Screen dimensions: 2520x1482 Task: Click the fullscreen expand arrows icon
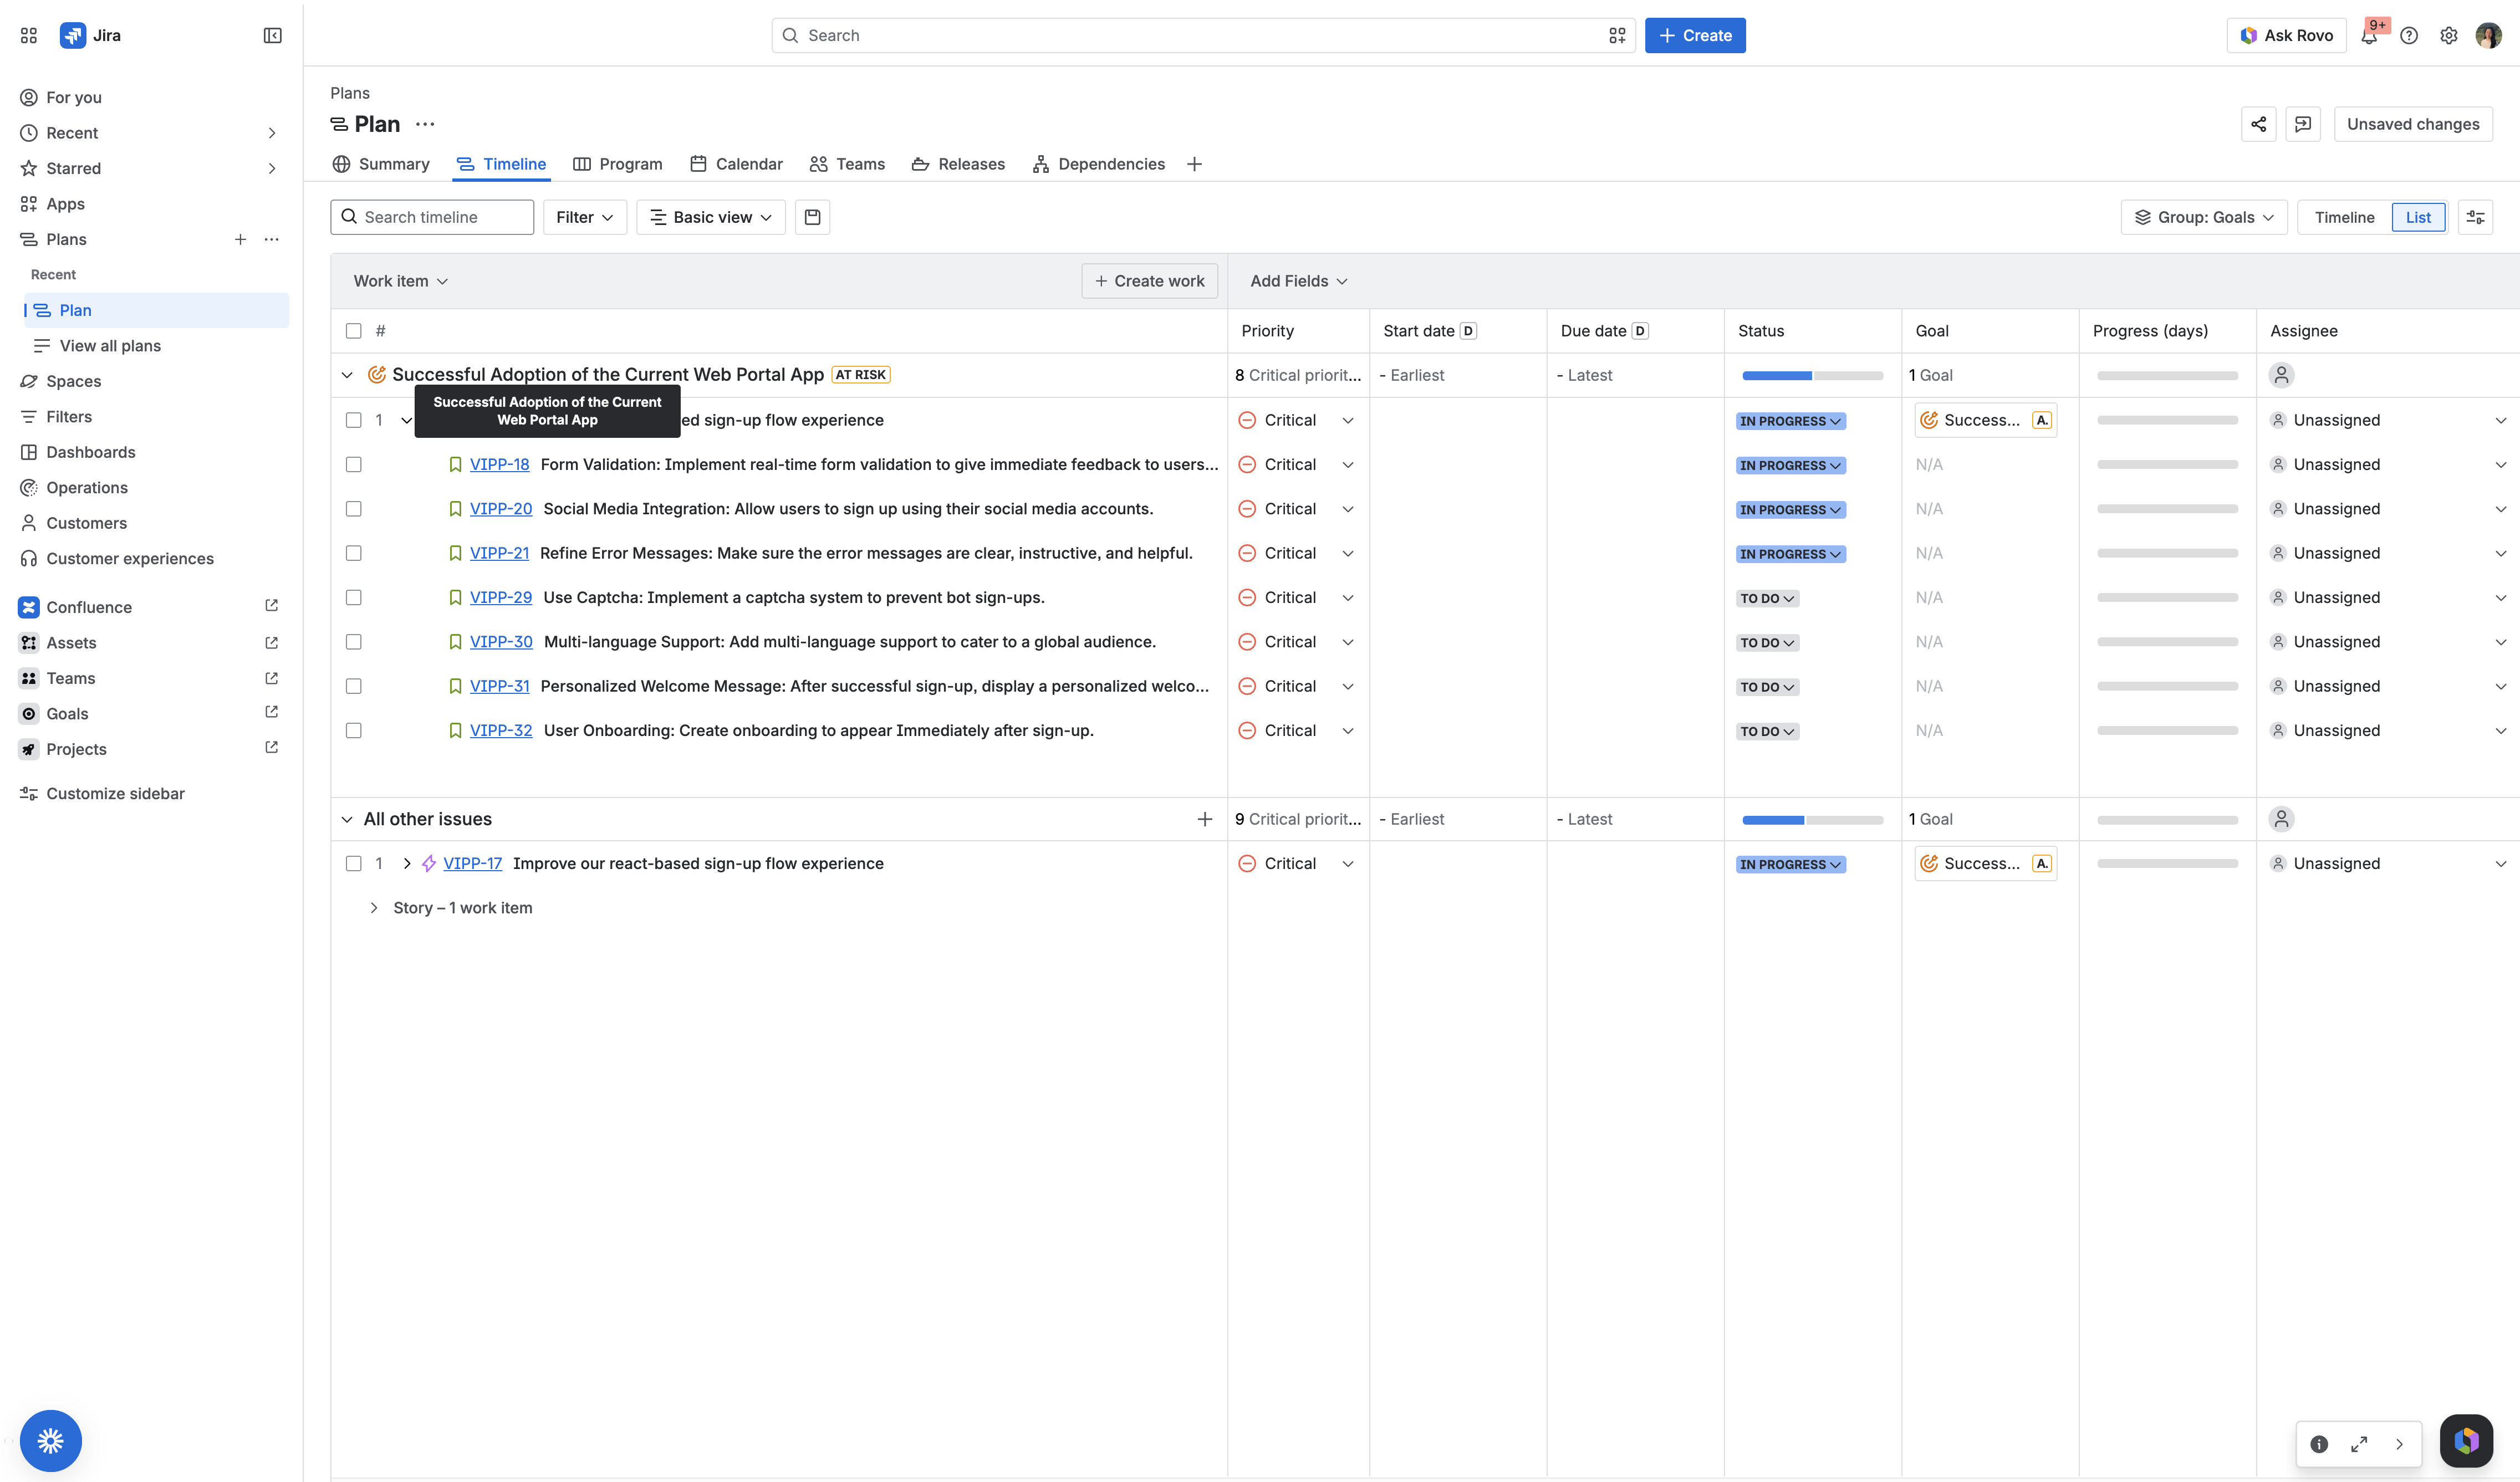pos(2359,1444)
